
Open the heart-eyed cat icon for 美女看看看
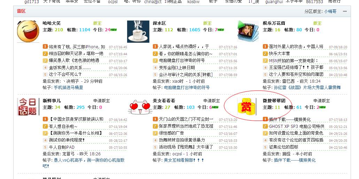click(x=140, y=107)
